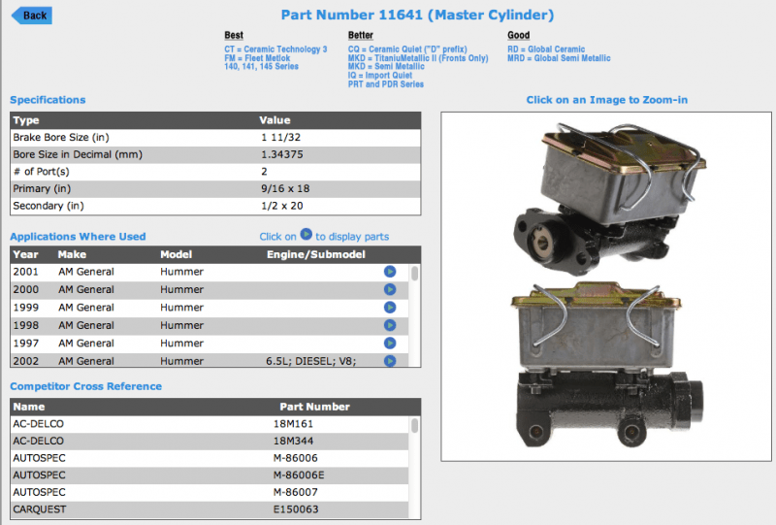Open MKD = Semi Metallic link

tap(386, 66)
